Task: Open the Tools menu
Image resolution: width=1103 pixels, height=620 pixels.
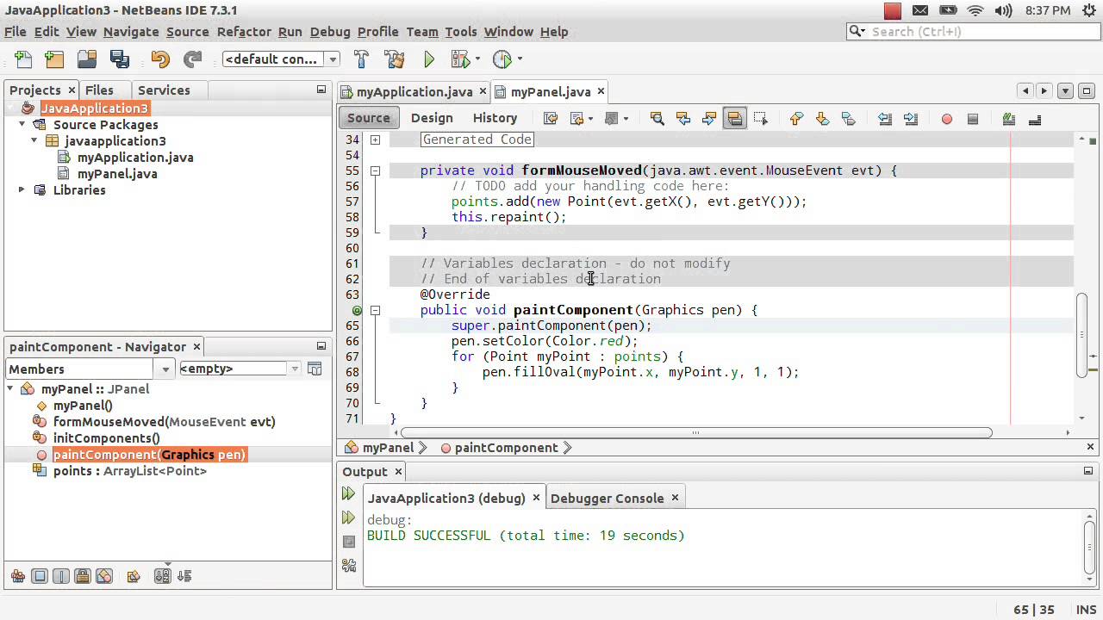Action: (461, 32)
